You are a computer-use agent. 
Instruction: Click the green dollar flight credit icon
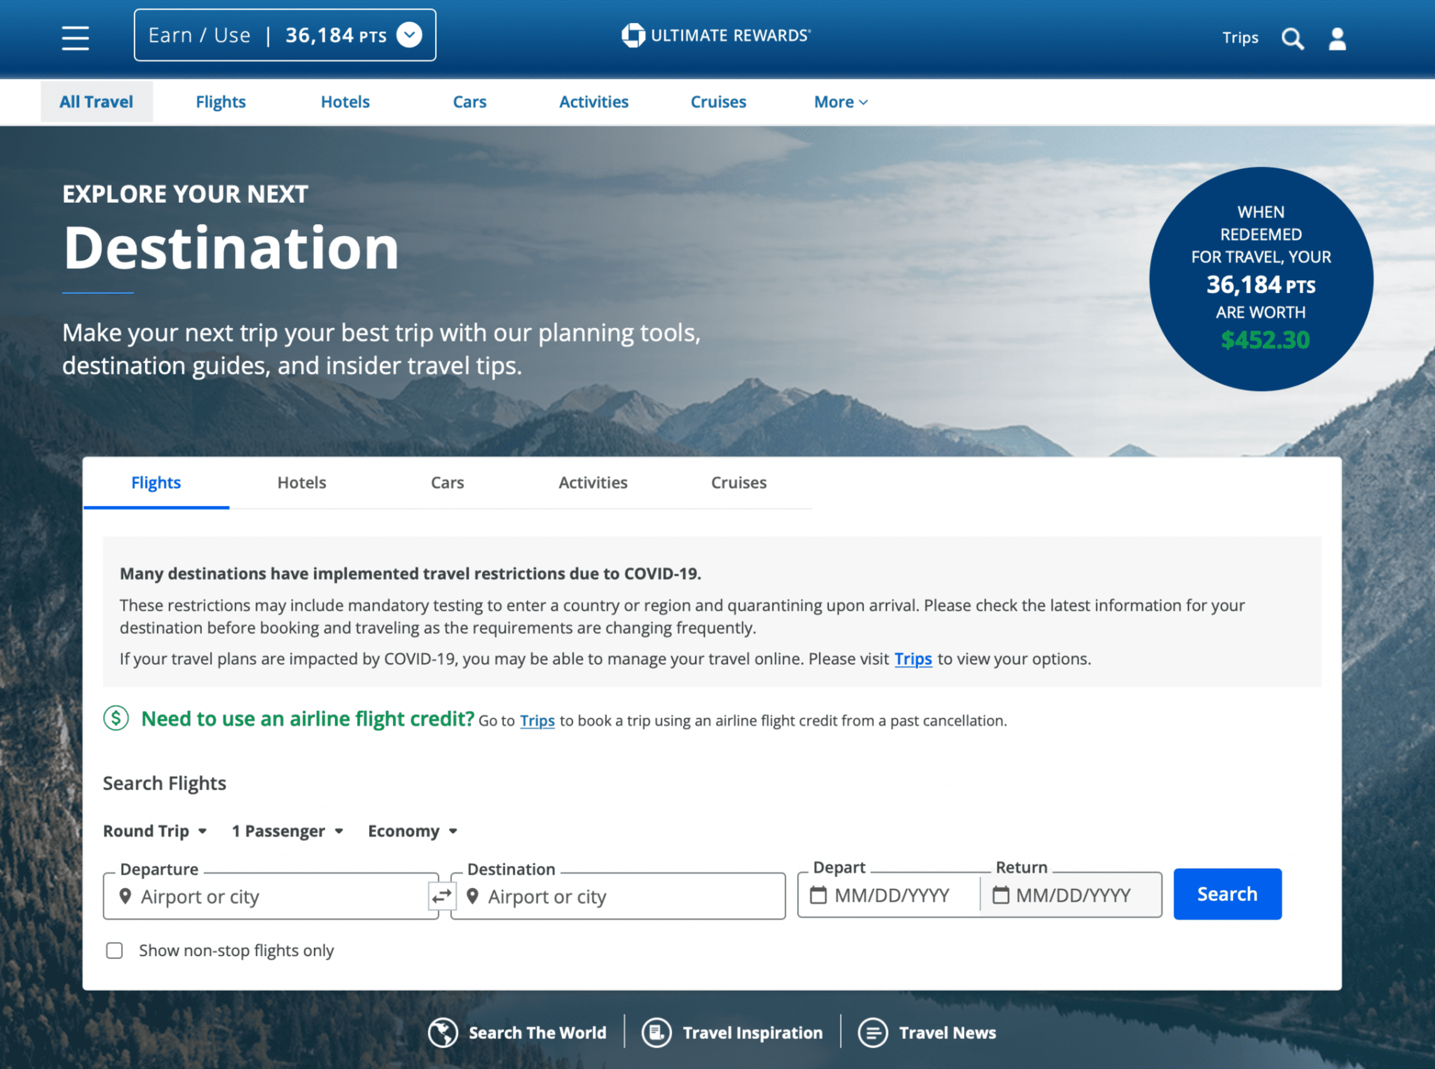[x=116, y=718]
